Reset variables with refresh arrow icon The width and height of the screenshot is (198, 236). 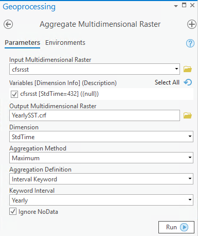[x=188, y=82]
